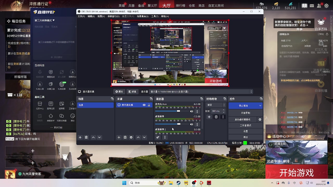Remove the selected source with the trash icon
Viewport: 333px width, 187px height.
pos(125,137)
